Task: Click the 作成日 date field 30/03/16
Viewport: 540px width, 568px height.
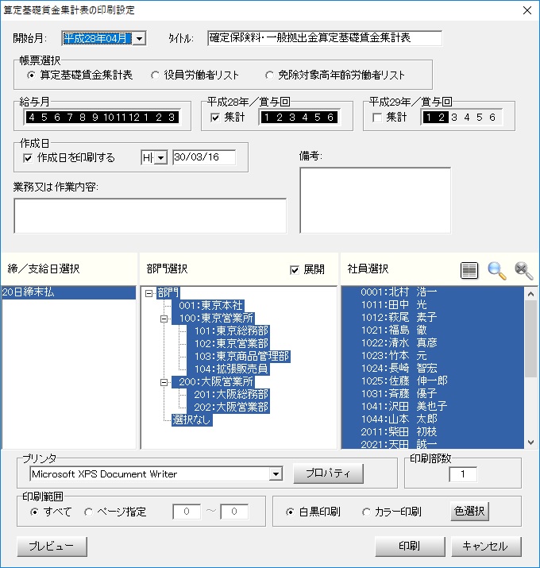Action: [204, 157]
